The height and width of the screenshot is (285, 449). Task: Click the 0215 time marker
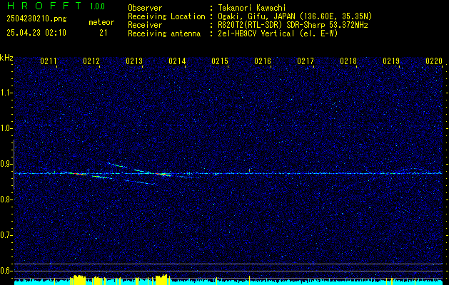[x=220, y=61]
